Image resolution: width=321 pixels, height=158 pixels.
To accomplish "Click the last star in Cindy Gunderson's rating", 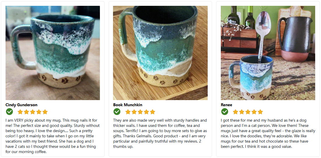I will point(45,112).
